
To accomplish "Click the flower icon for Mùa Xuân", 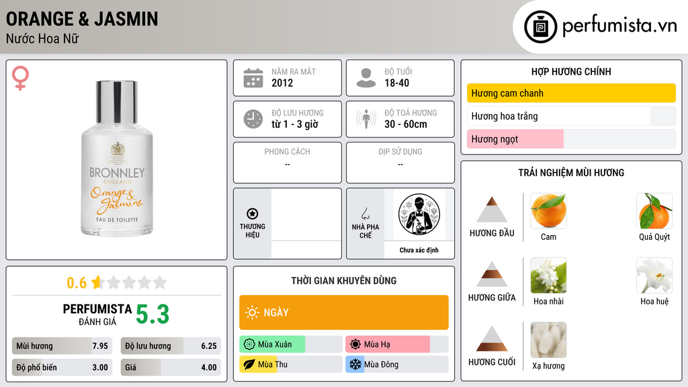I will [249, 344].
